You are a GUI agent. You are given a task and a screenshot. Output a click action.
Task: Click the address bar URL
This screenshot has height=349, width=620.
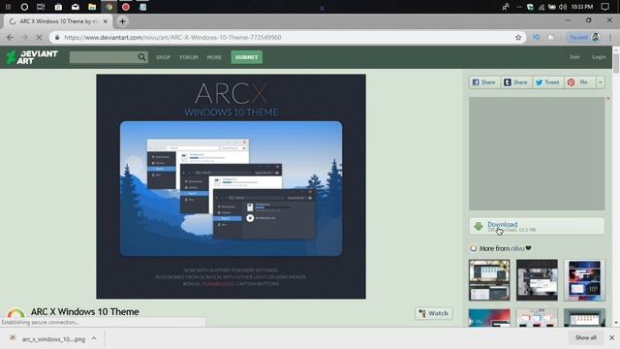pos(172,37)
